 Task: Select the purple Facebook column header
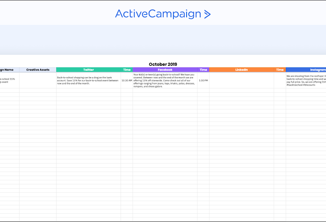pyautogui.click(x=165, y=70)
